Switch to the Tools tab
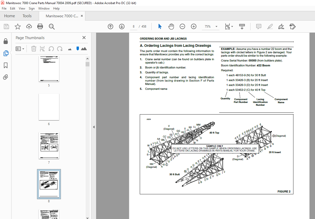The image size is (315, 219). (27, 16)
